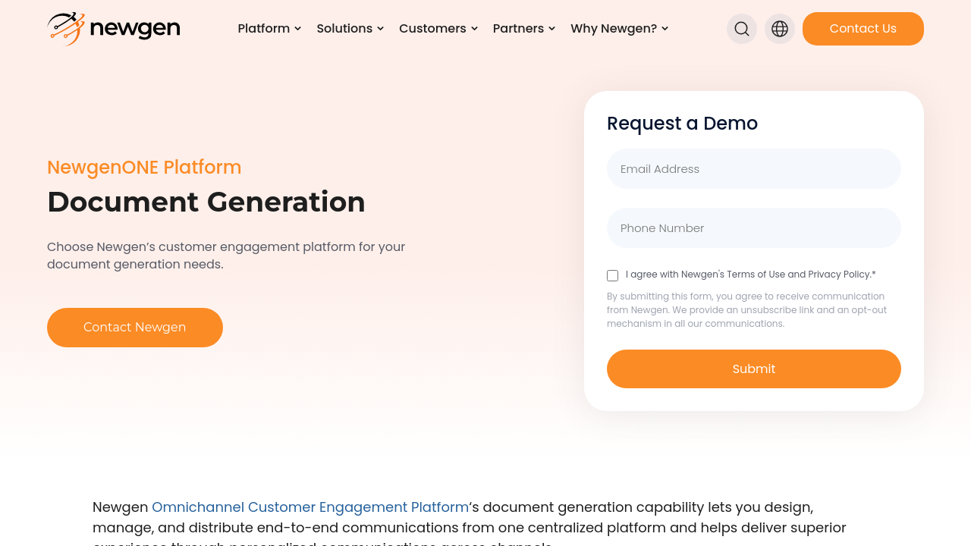
Task: Focus the Phone Number field
Action: [753, 228]
